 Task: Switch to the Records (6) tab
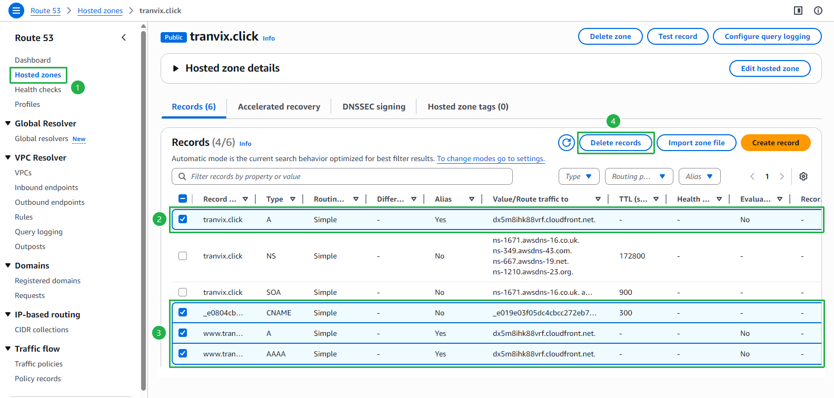click(194, 107)
